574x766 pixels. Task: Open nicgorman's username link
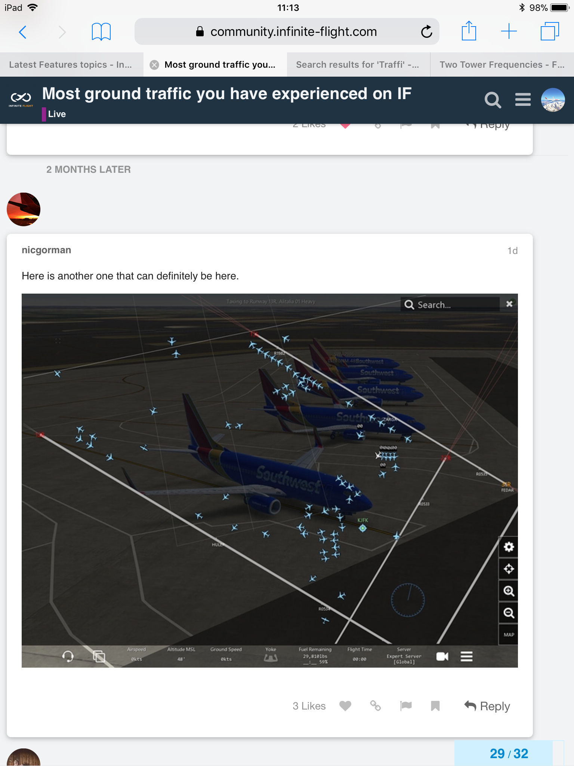(x=46, y=250)
